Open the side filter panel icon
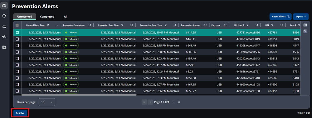Viewport: 312px width, 118px height. [305, 31]
